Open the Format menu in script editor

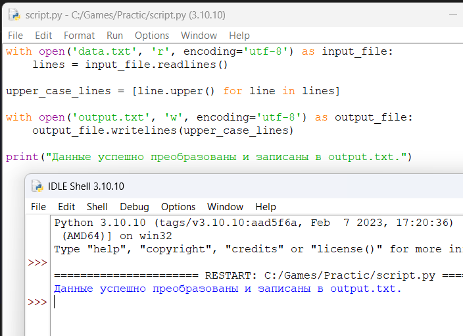point(79,36)
